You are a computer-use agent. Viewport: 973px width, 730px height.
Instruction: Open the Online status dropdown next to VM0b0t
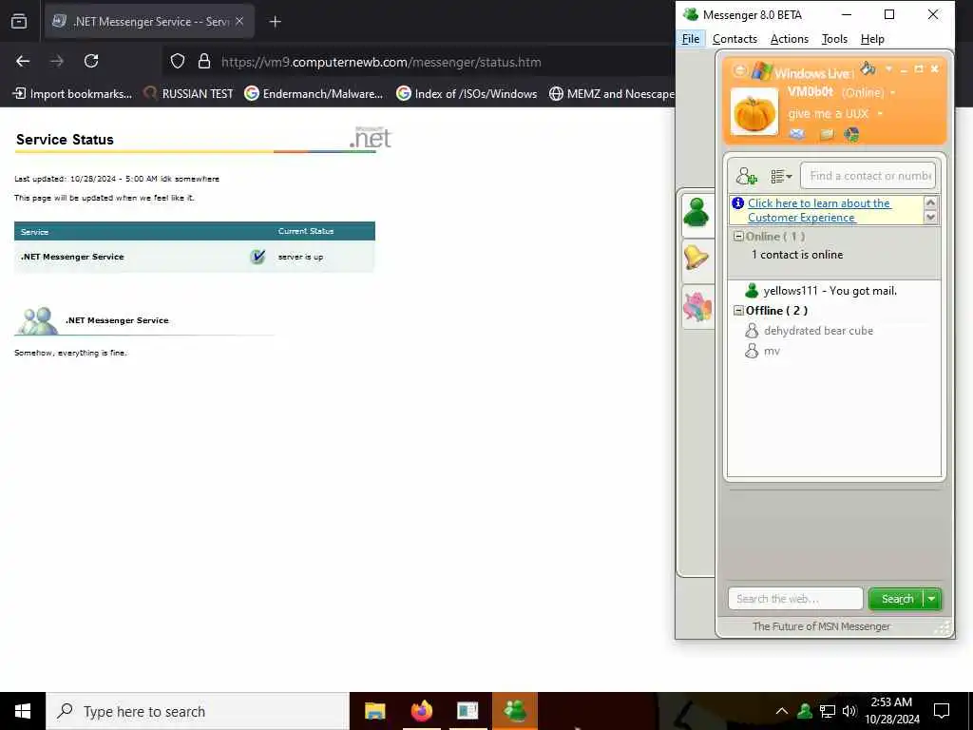click(893, 93)
